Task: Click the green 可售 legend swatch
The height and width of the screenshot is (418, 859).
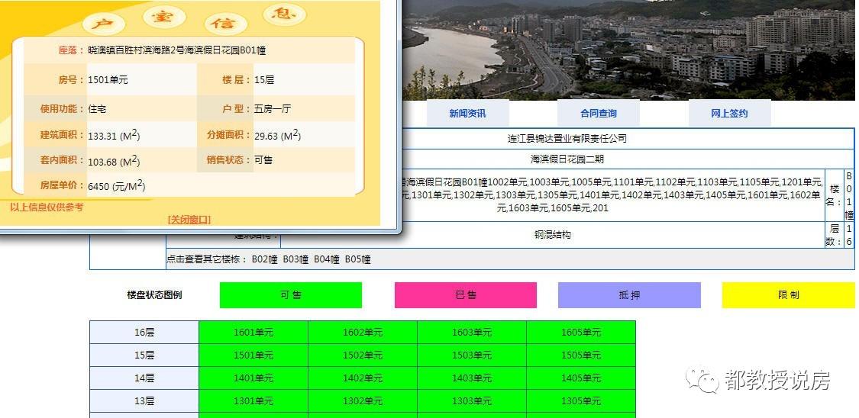Action: (x=291, y=295)
